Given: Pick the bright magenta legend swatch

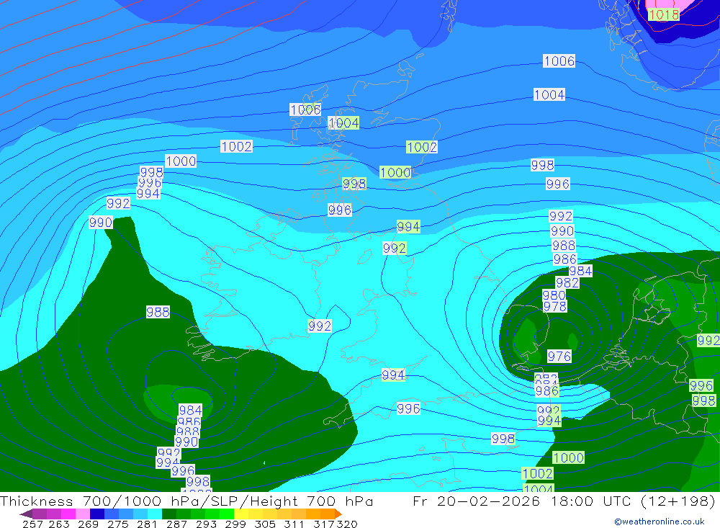Looking at the screenshot, I should [68, 514].
